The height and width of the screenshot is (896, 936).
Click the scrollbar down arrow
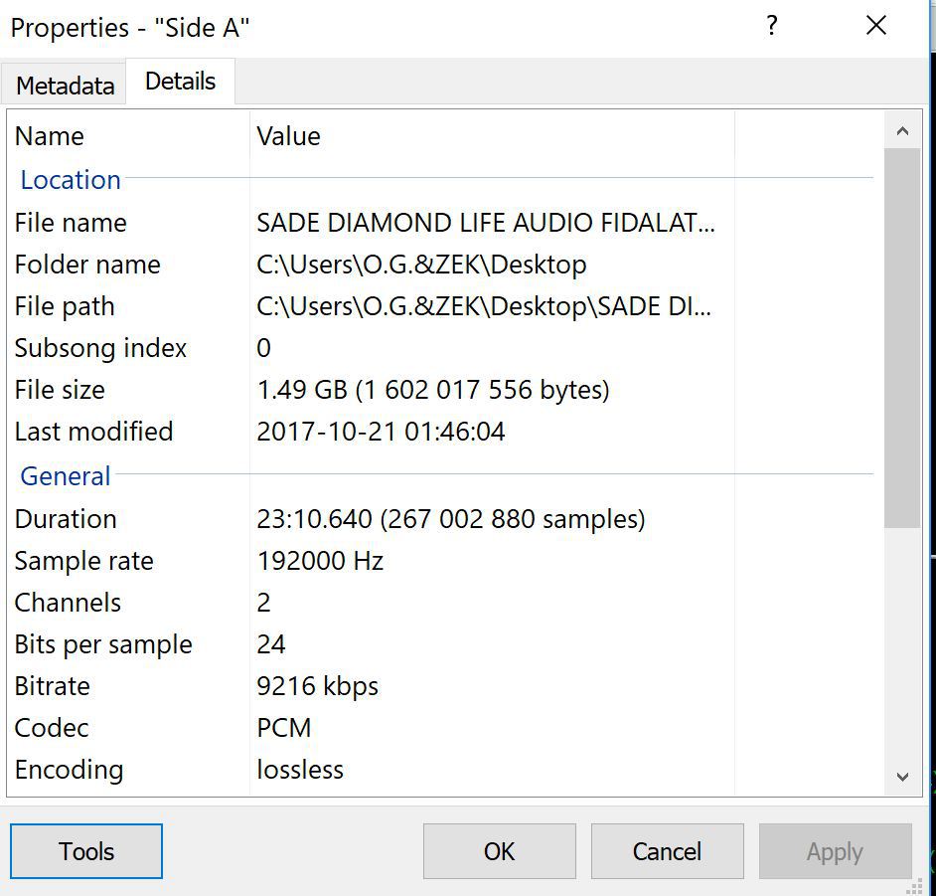tap(902, 777)
